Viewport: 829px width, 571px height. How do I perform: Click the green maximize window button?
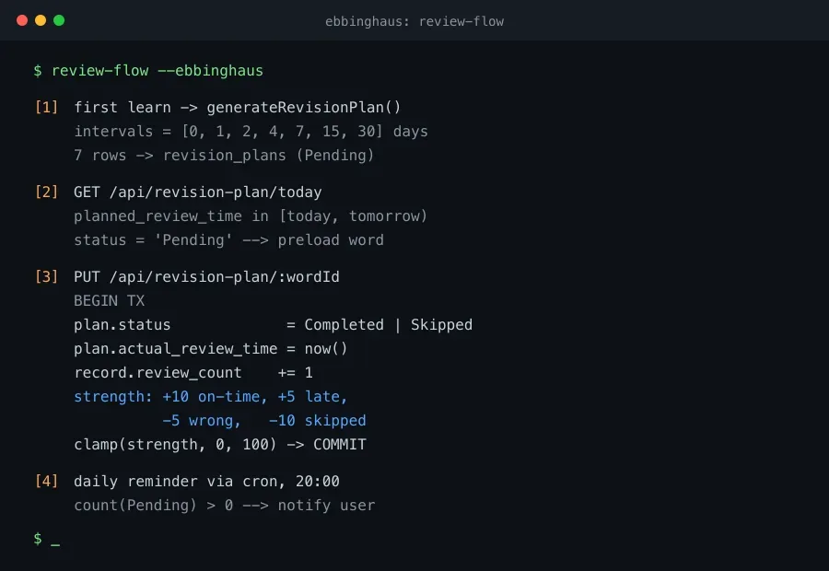(59, 20)
